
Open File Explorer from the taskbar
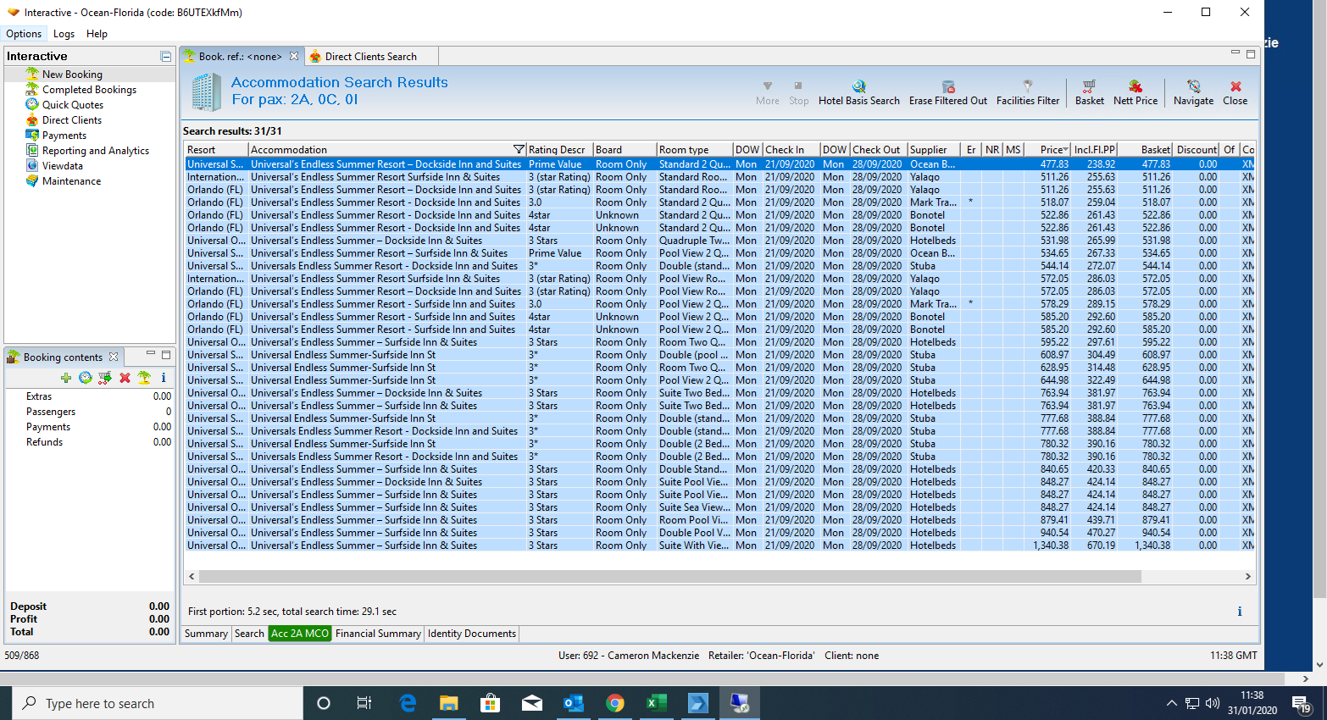tap(448, 703)
